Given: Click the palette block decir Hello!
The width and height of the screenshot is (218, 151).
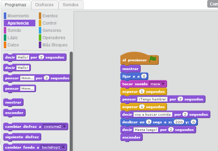Looking at the screenshot, I should point(17,68).
